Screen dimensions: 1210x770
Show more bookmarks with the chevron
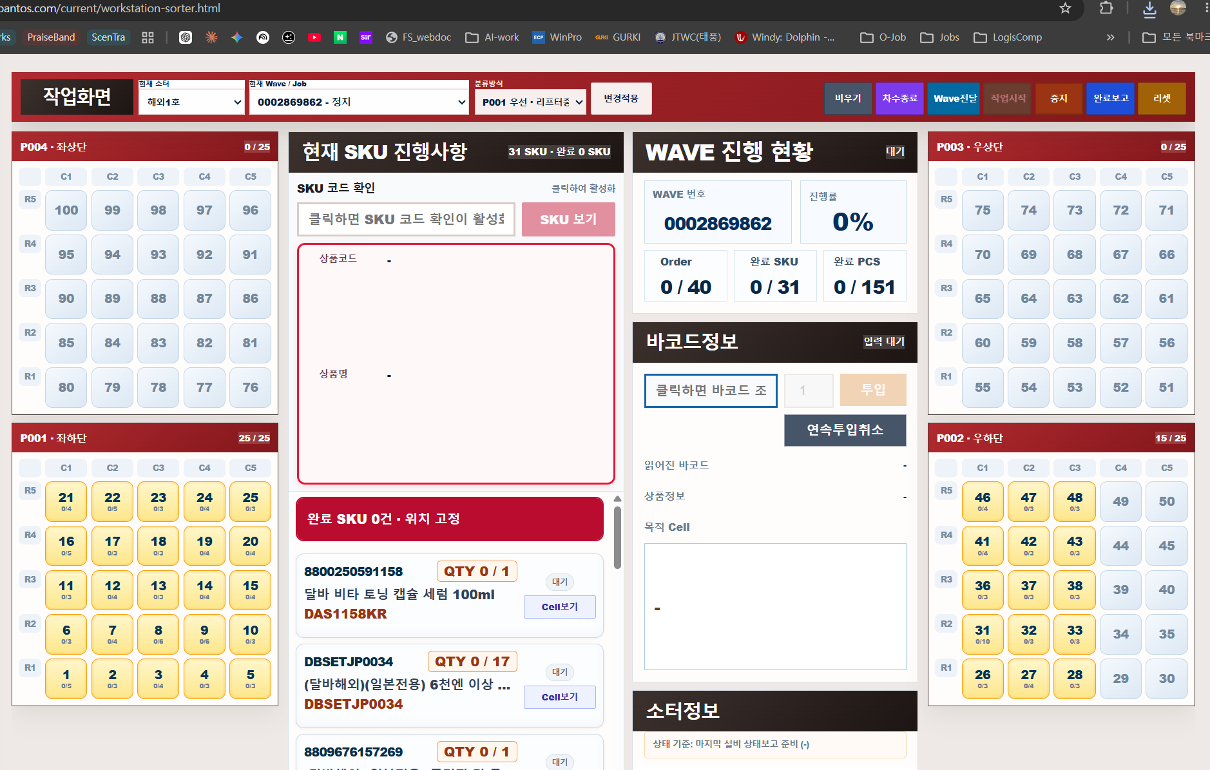(x=1110, y=37)
